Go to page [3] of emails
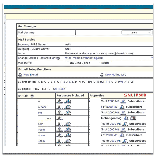The image size is (156, 156). coord(55,89)
